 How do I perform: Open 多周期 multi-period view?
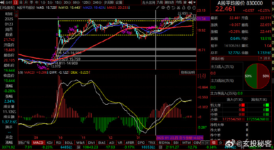click(x=109, y=2)
